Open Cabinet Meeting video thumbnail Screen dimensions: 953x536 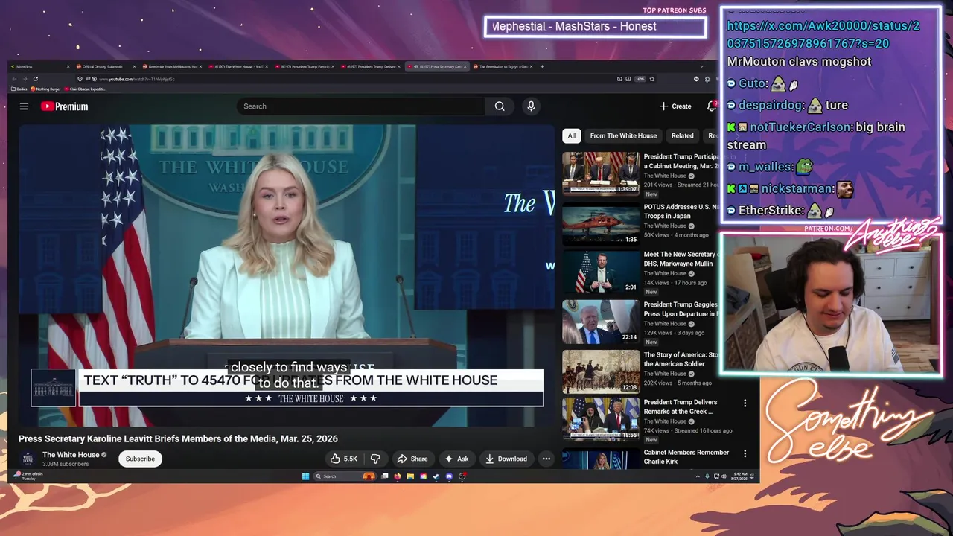(601, 173)
